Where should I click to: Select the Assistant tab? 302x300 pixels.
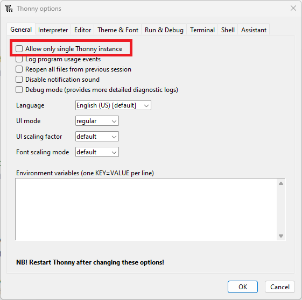254,30
